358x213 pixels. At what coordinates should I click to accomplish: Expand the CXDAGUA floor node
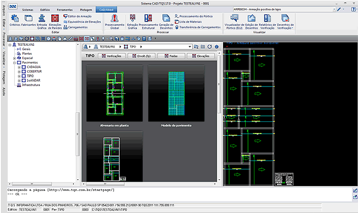[19, 67]
